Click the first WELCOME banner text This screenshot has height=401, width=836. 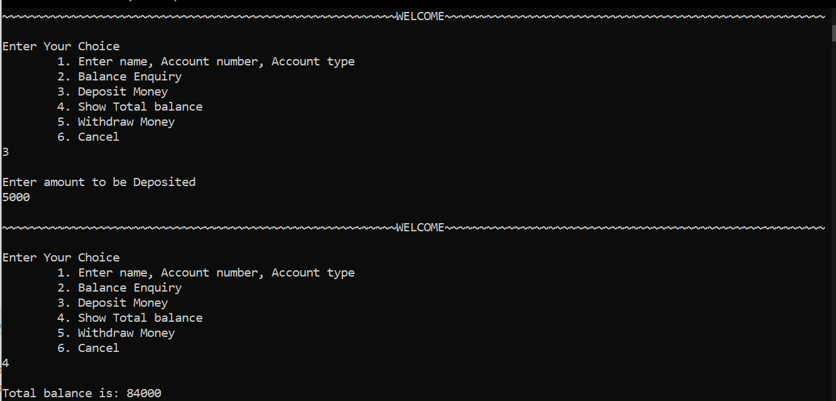pyautogui.click(x=420, y=16)
